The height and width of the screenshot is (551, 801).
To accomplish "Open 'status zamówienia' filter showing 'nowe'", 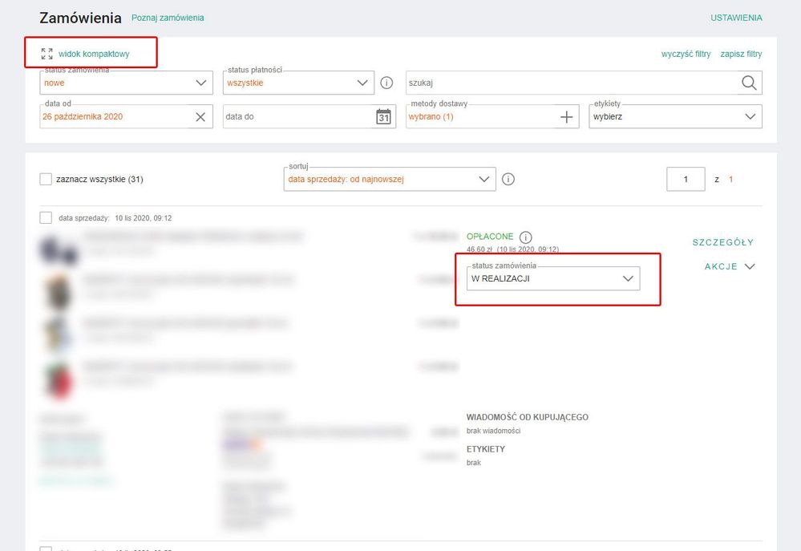I will [126, 83].
